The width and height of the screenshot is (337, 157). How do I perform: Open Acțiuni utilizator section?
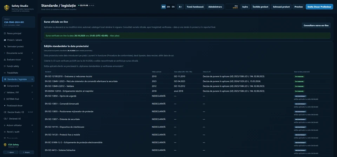coord(18,125)
